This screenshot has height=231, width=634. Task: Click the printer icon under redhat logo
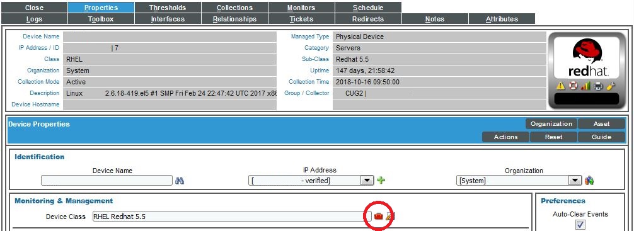tap(598, 86)
